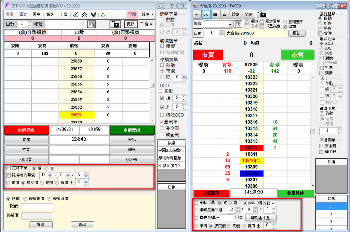Click the 設定 button in TXFC9 toolbar
The width and height of the screenshot is (350, 232).
(236, 14)
